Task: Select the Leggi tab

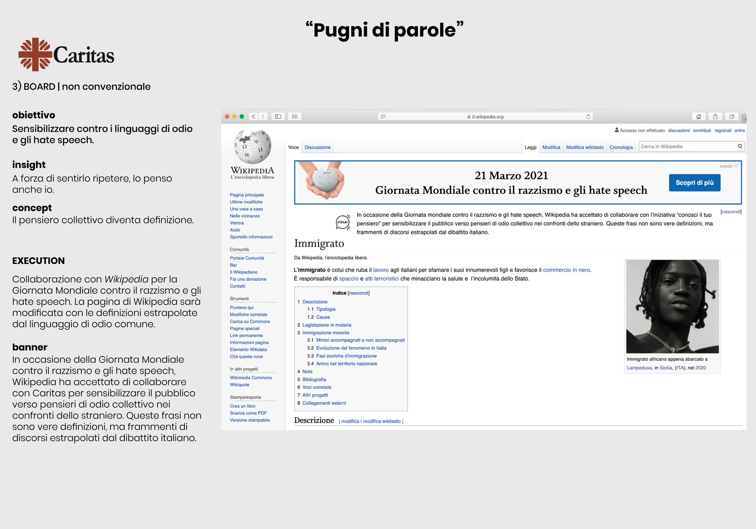Action: click(531, 148)
